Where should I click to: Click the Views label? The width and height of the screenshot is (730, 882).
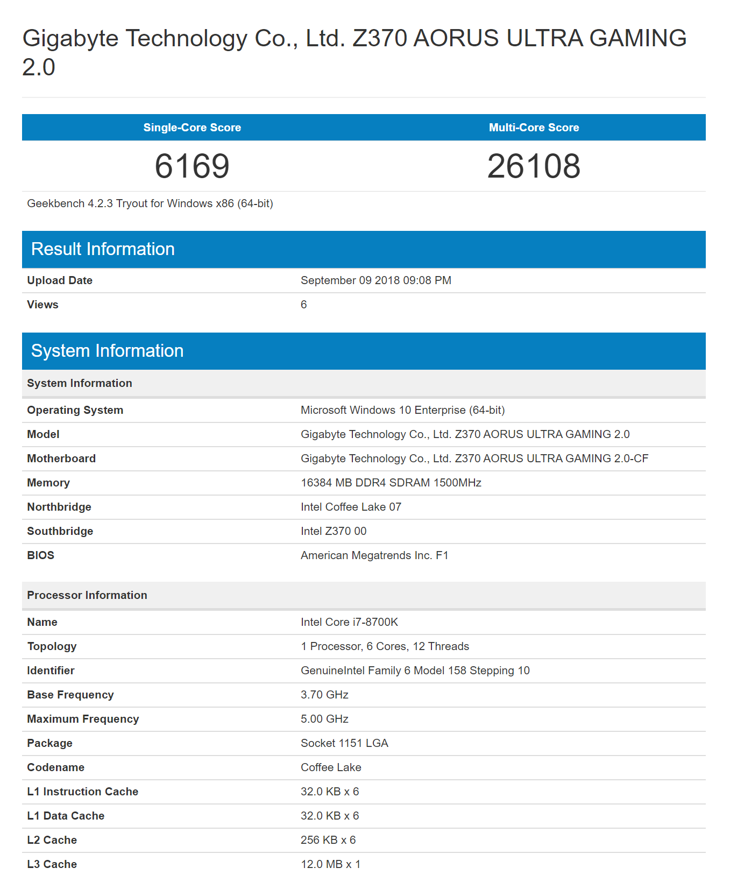pos(42,305)
